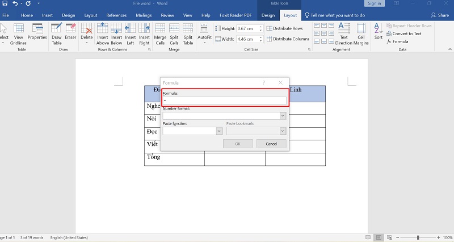Click Distribute Columns
Screen dimensions: 454x242
(x=288, y=39)
